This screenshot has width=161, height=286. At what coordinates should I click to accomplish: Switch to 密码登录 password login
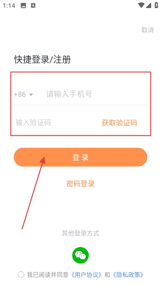[80, 184]
